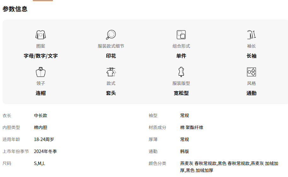288x177 pixels.
Task: Click the sweater pattern icon above 图案
Action: (41, 35)
